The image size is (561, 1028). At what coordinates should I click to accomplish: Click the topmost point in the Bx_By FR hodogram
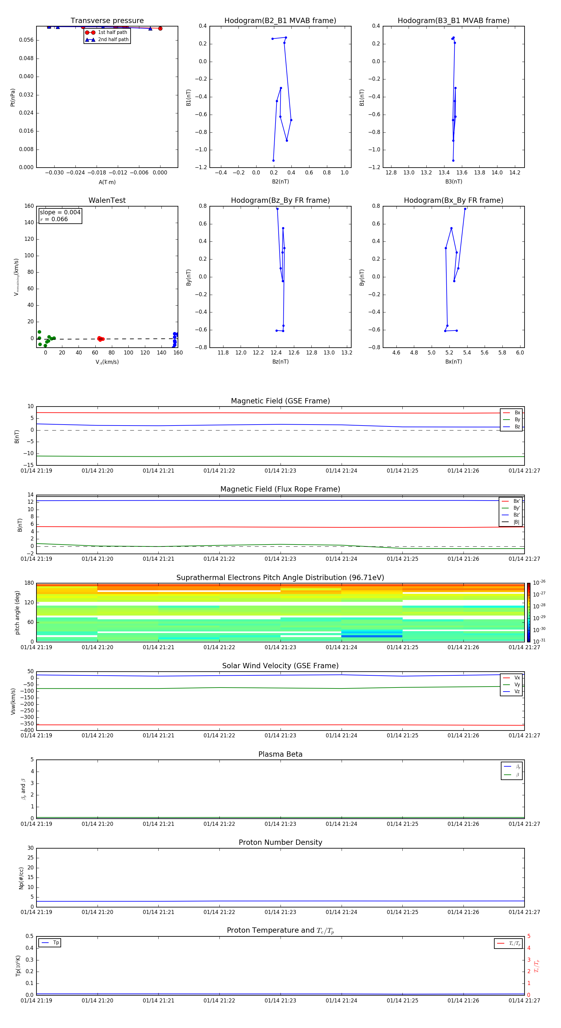(465, 209)
